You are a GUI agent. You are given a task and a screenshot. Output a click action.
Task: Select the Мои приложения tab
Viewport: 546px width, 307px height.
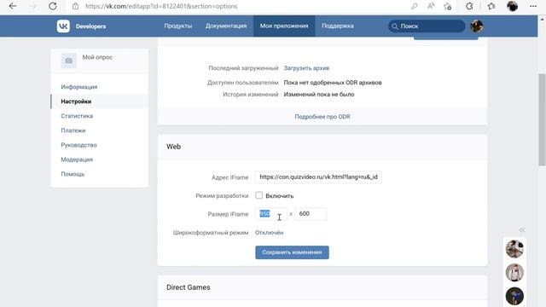(284, 26)
